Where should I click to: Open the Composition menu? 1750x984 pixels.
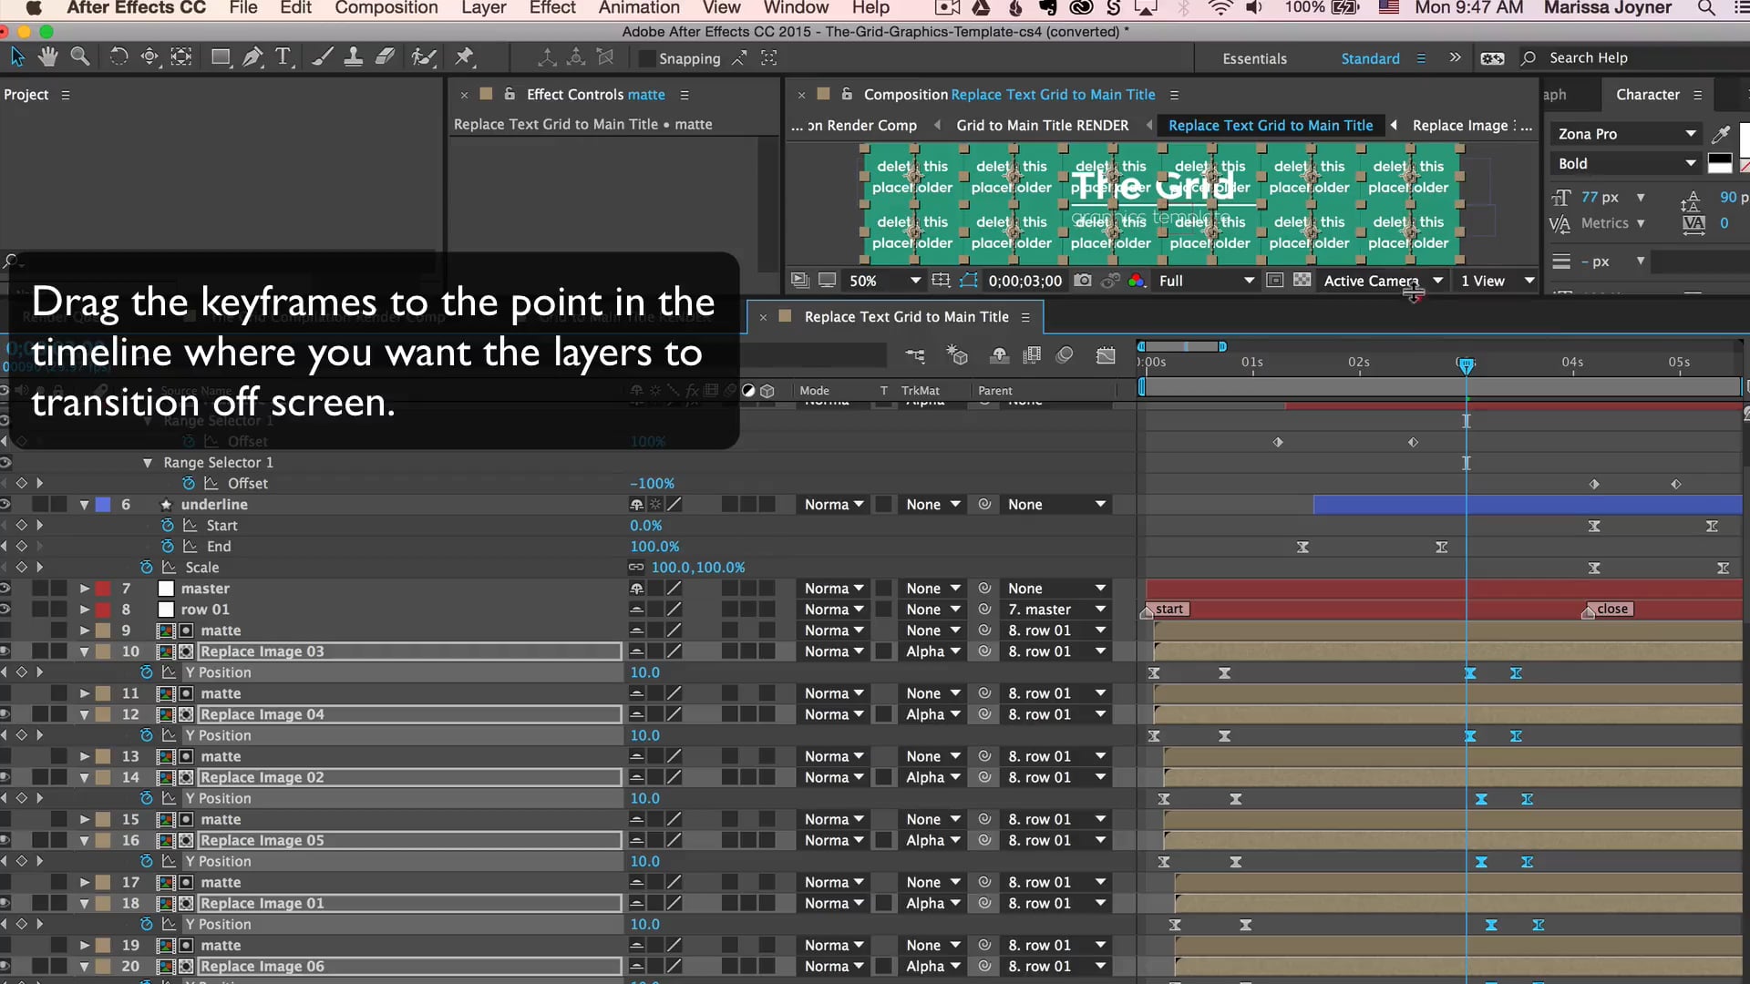[386, 8]
